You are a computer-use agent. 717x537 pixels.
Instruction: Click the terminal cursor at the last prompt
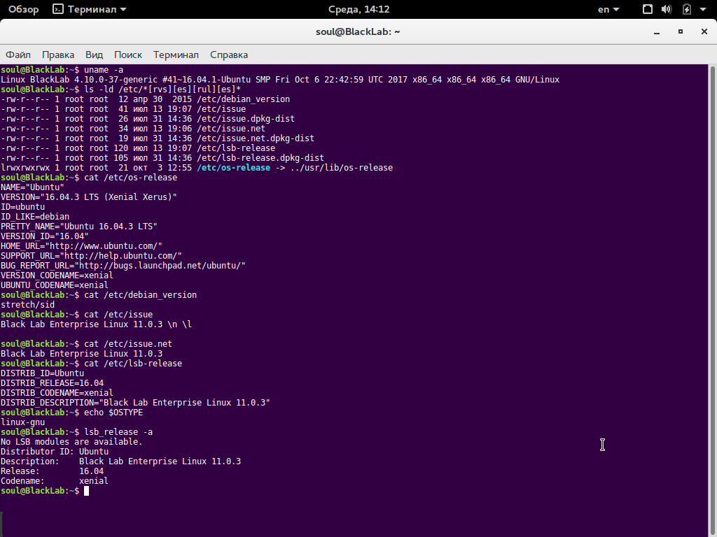86,491
